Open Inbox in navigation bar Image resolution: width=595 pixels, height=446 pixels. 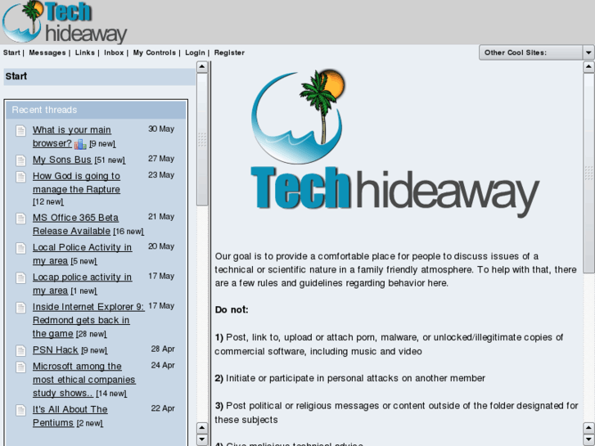tap(114, 52)
